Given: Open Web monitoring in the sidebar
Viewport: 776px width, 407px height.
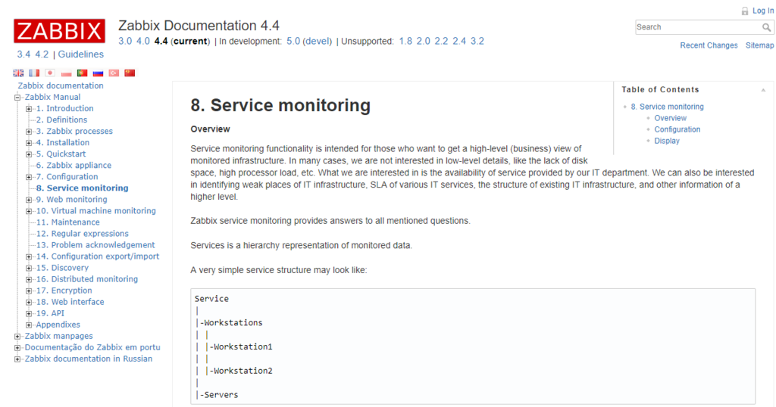Looking at the screenshot, I should pos(77,200).
